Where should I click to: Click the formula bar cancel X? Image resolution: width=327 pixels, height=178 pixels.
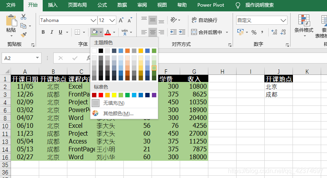coord(61,58)
